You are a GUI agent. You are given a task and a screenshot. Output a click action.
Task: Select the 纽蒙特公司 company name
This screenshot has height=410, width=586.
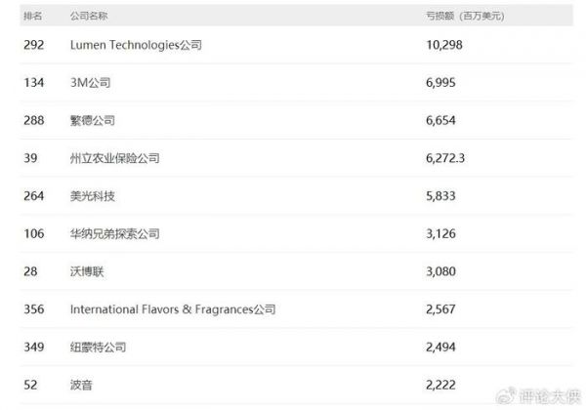[x=98, y=348]
